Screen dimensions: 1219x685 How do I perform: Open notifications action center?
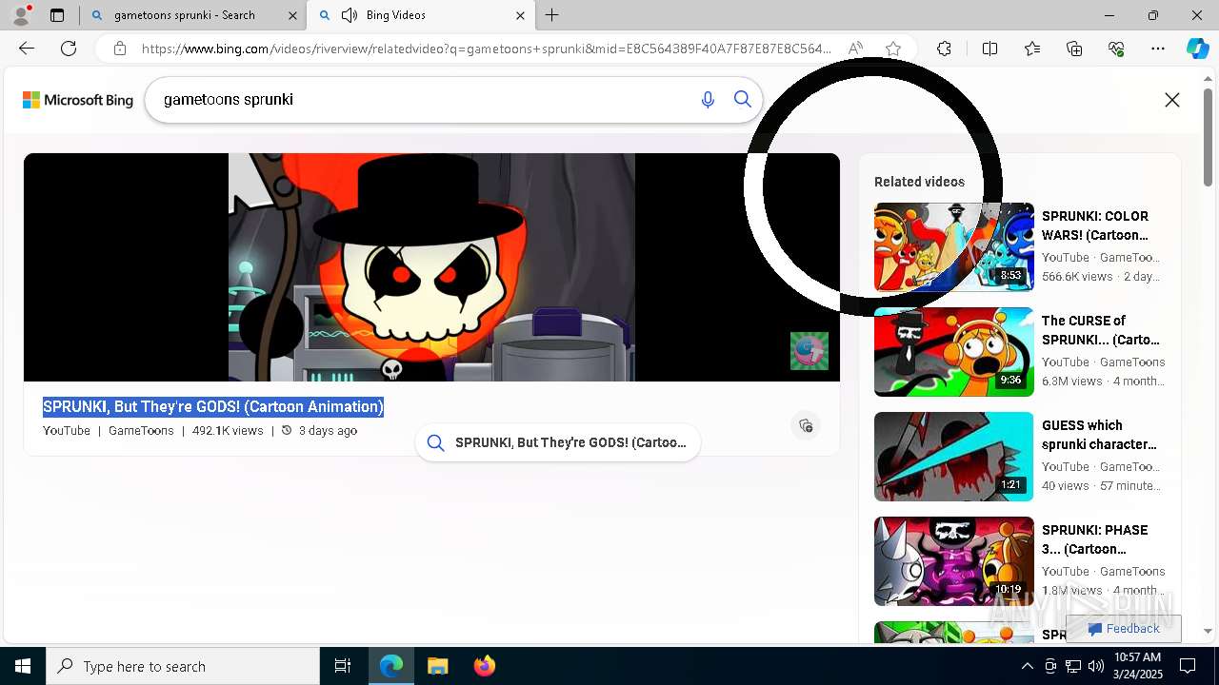pyautogui.click(x=1188, y=666)
